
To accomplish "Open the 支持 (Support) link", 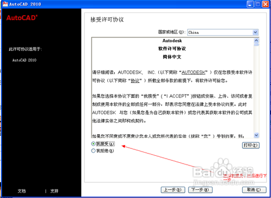I will click(x=54, y=191).
